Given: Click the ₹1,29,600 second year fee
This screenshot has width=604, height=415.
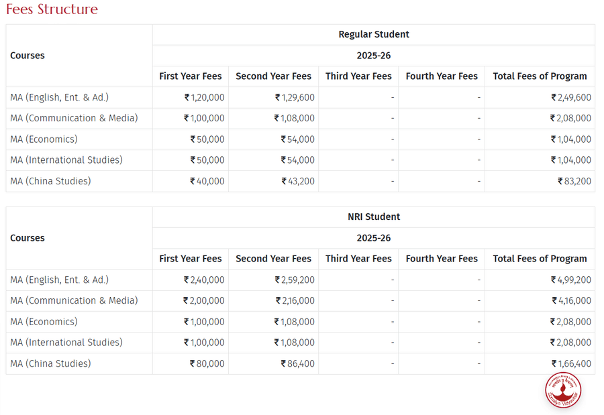Looking at the screenshot, I should (x=295, y=97).
